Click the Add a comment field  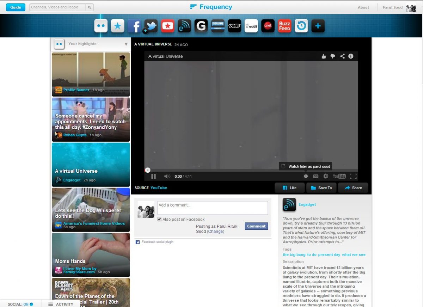pyautogui.click(x=212, y=208)
